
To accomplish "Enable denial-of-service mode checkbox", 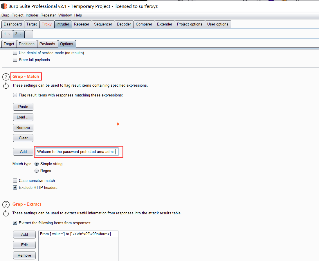I will (15, 53).
